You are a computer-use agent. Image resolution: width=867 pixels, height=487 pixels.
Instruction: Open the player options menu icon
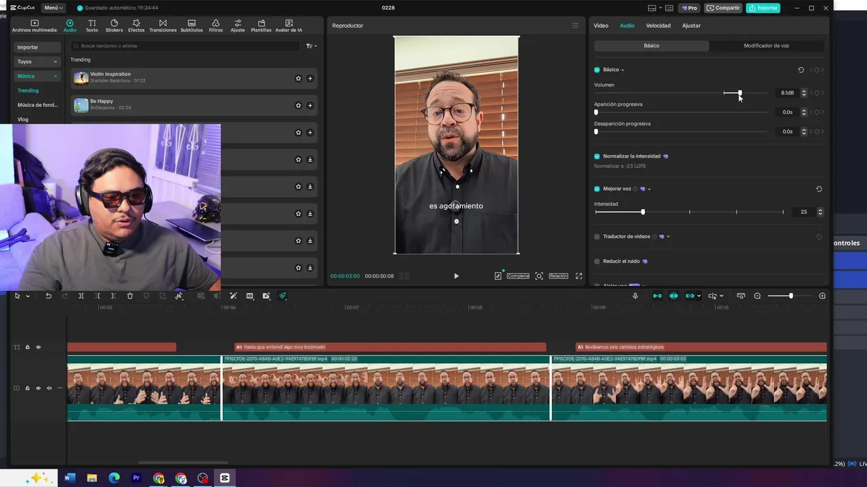tap(575, 26)
